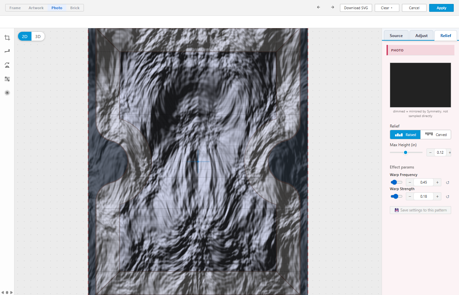459x295 pixels.
Task: Click the right triangle at bottom-left corner
Action: pyautogui.click(x=11, y=292)
